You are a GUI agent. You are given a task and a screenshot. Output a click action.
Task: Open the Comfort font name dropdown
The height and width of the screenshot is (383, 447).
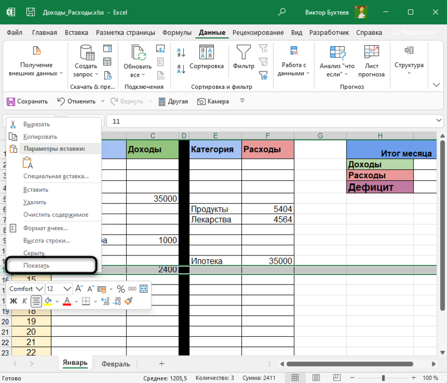click(x=39, y=289)
